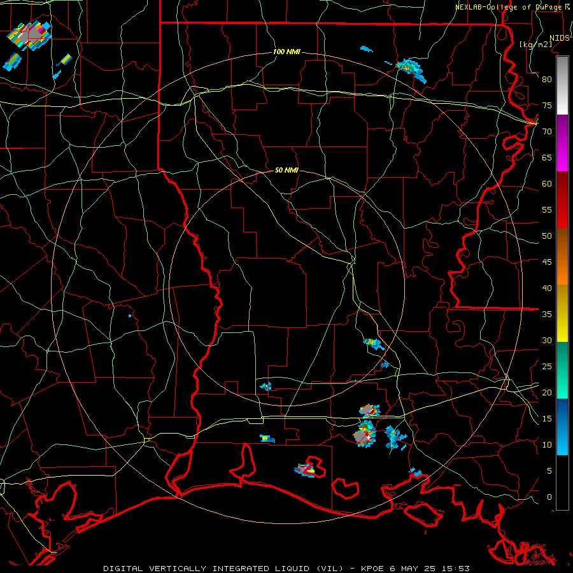Select the blue segment of the VIL legend
This screenshot has width=573, height=573.
pos(562,427)
